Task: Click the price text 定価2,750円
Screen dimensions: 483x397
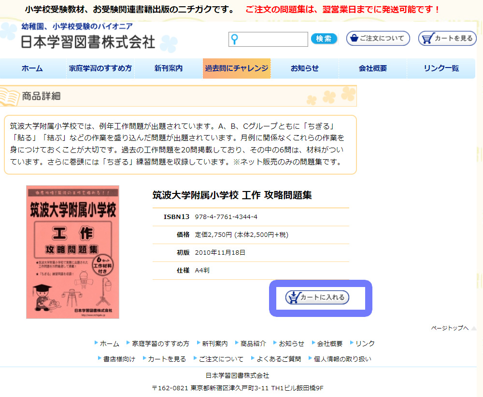Action: 213,235
